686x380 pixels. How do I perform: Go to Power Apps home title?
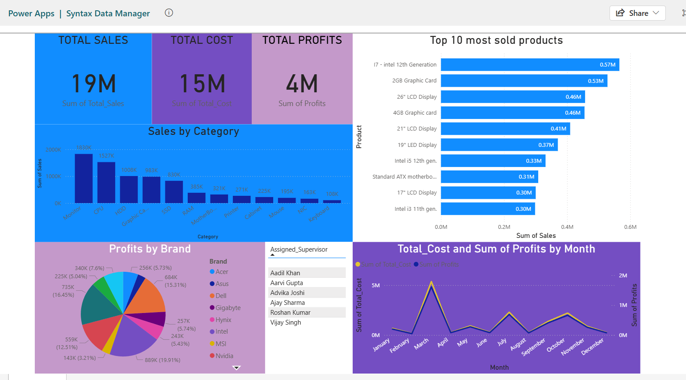click(x=31, y=13)
